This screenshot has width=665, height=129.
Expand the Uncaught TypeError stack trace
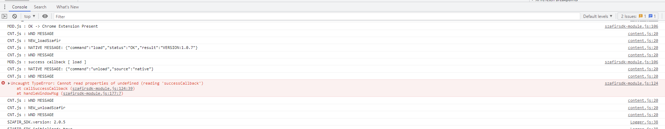pos(9,84)
